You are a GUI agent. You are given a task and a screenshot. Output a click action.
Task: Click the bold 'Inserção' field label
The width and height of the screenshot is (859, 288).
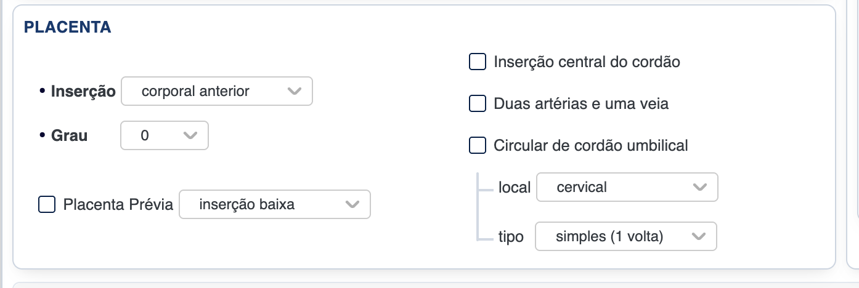83,92
